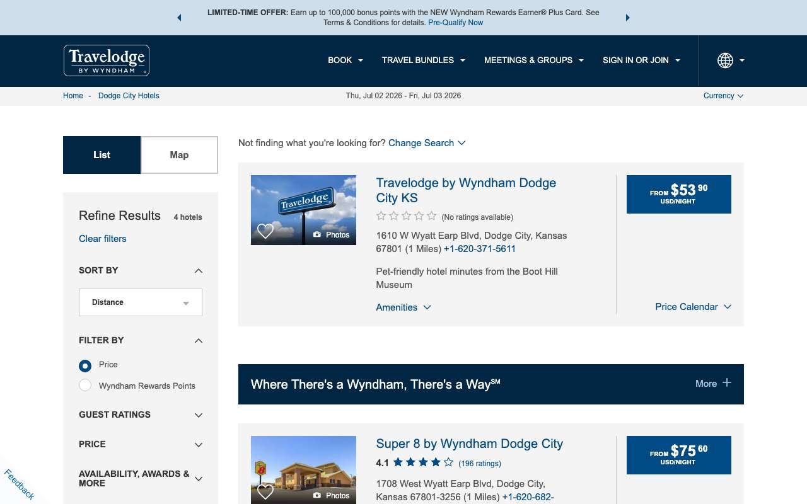
Task: Click Super 8 star rating icons
Action: (x=423, y=462)
